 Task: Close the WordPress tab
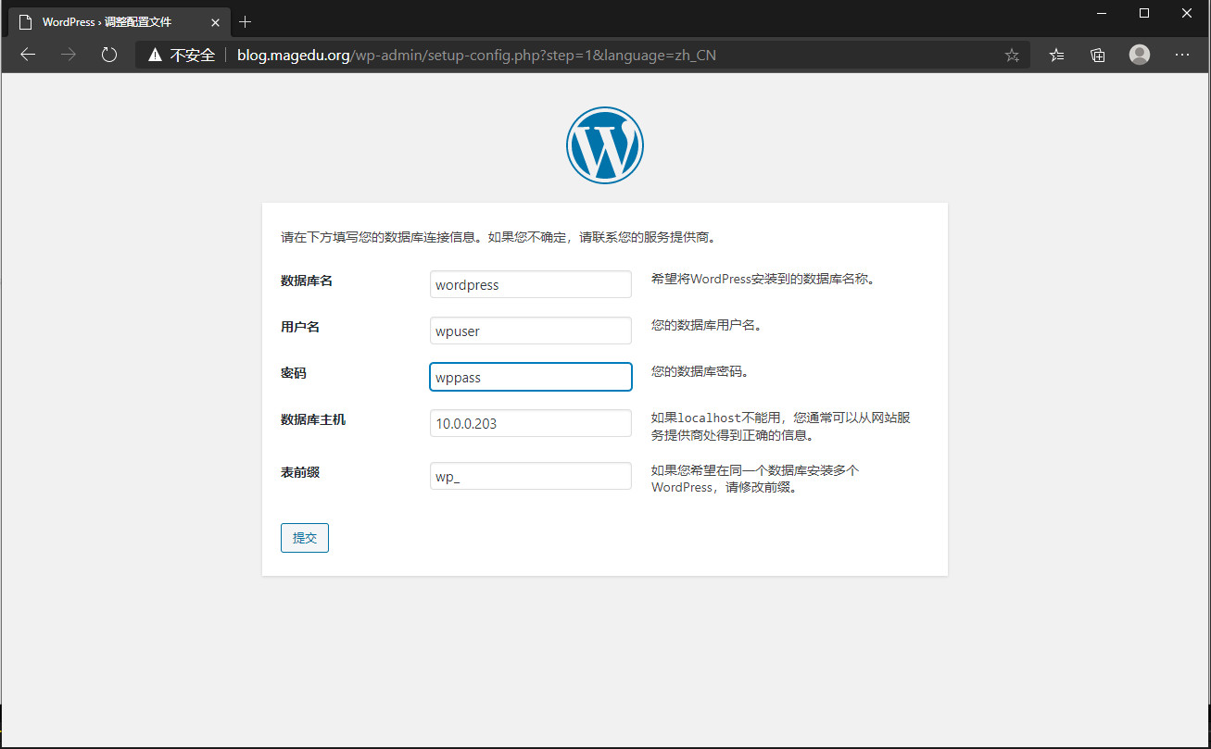pos(215,21)
